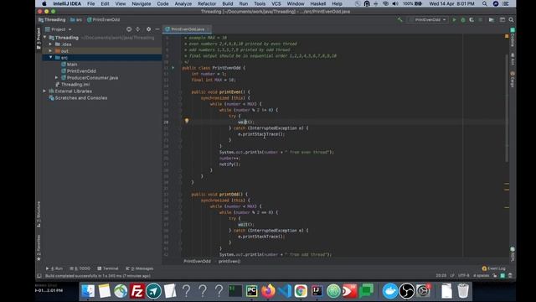Toggle the Project tool window side tab
This screenshot has height=302, width=536.
point(39,39)
